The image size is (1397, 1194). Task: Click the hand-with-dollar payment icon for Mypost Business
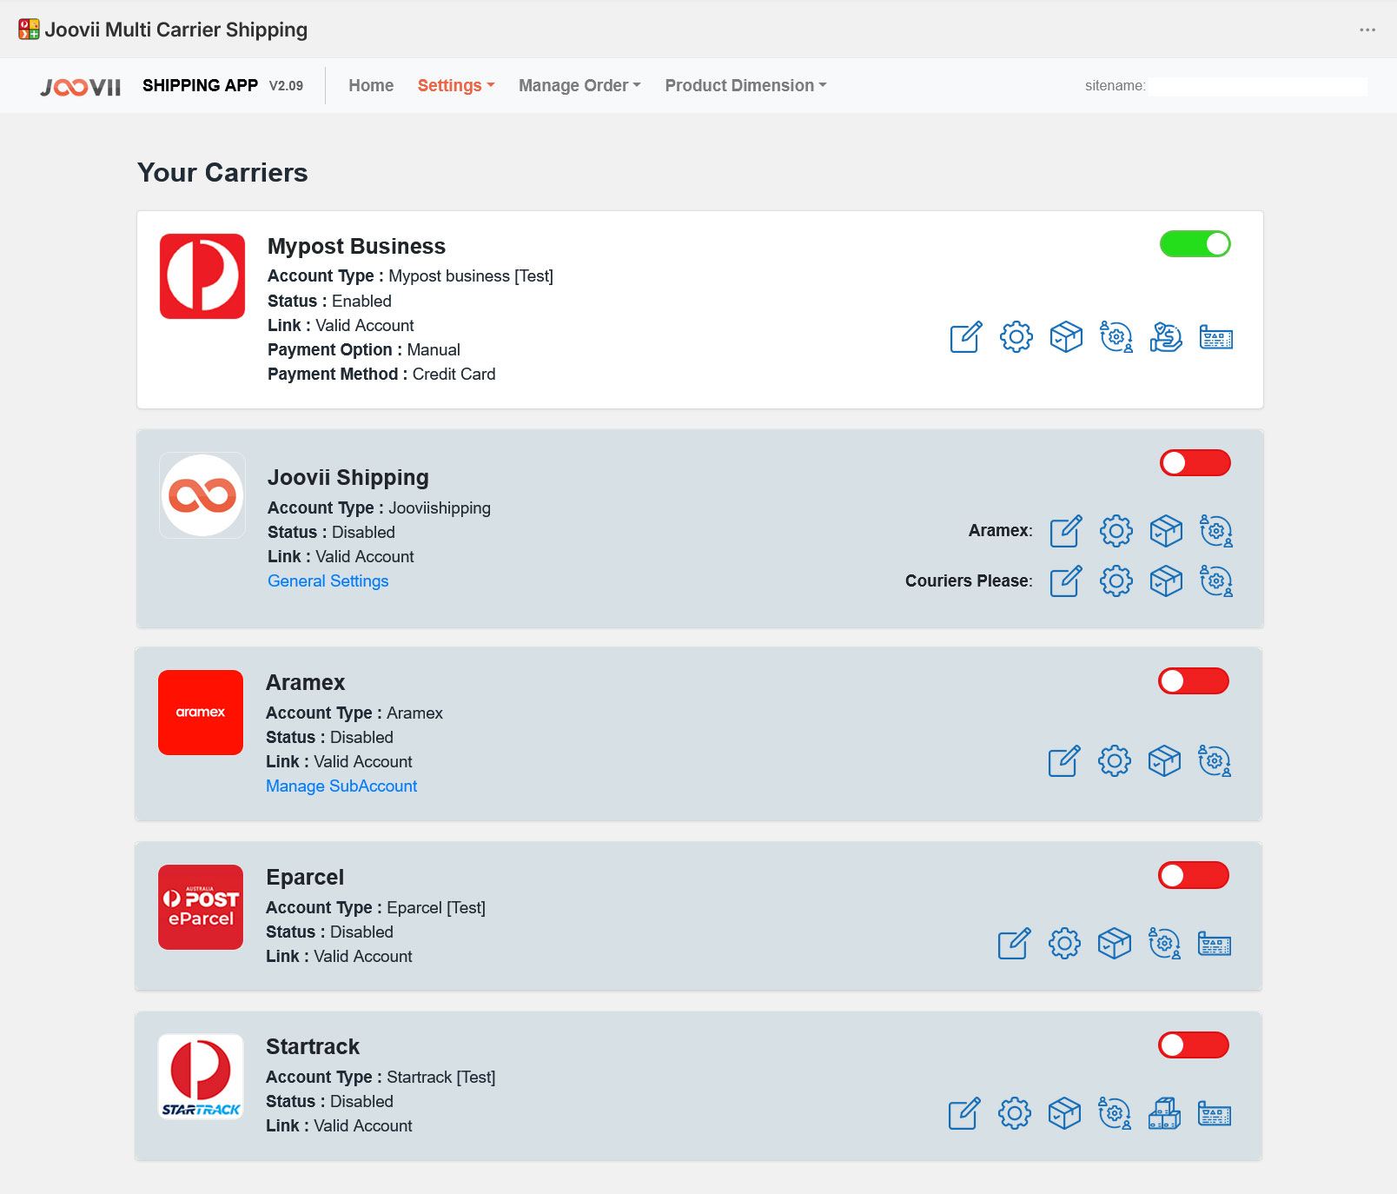click(1166, 336)
